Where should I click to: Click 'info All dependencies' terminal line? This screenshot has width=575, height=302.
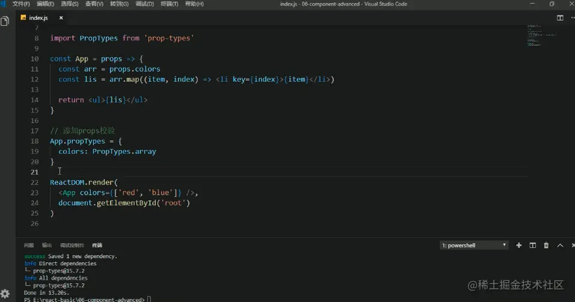pyautogui.click(x=56, y=278)
